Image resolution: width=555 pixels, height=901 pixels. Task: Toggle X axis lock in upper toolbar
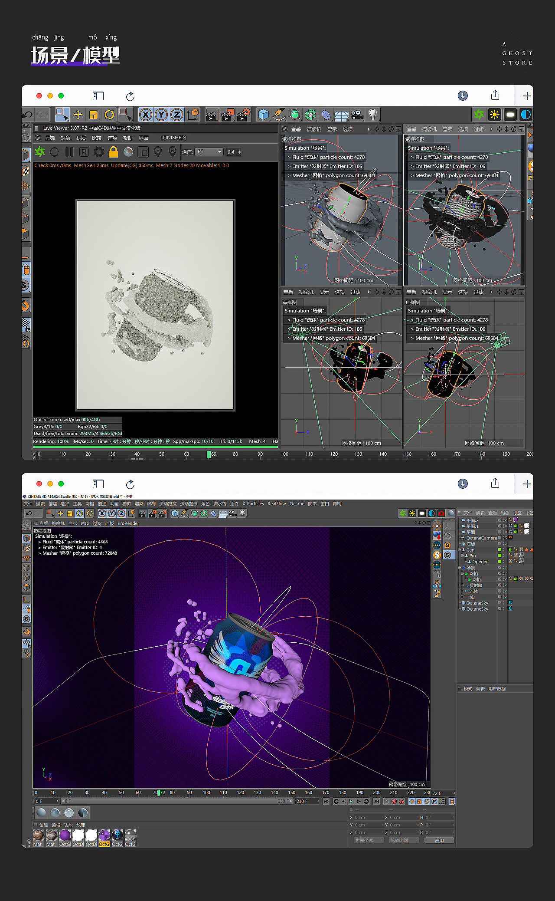click(x=146, y=115)
